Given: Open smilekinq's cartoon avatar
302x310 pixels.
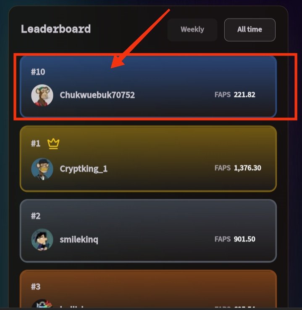Looking at the screenshot, I should click(42, 239).
